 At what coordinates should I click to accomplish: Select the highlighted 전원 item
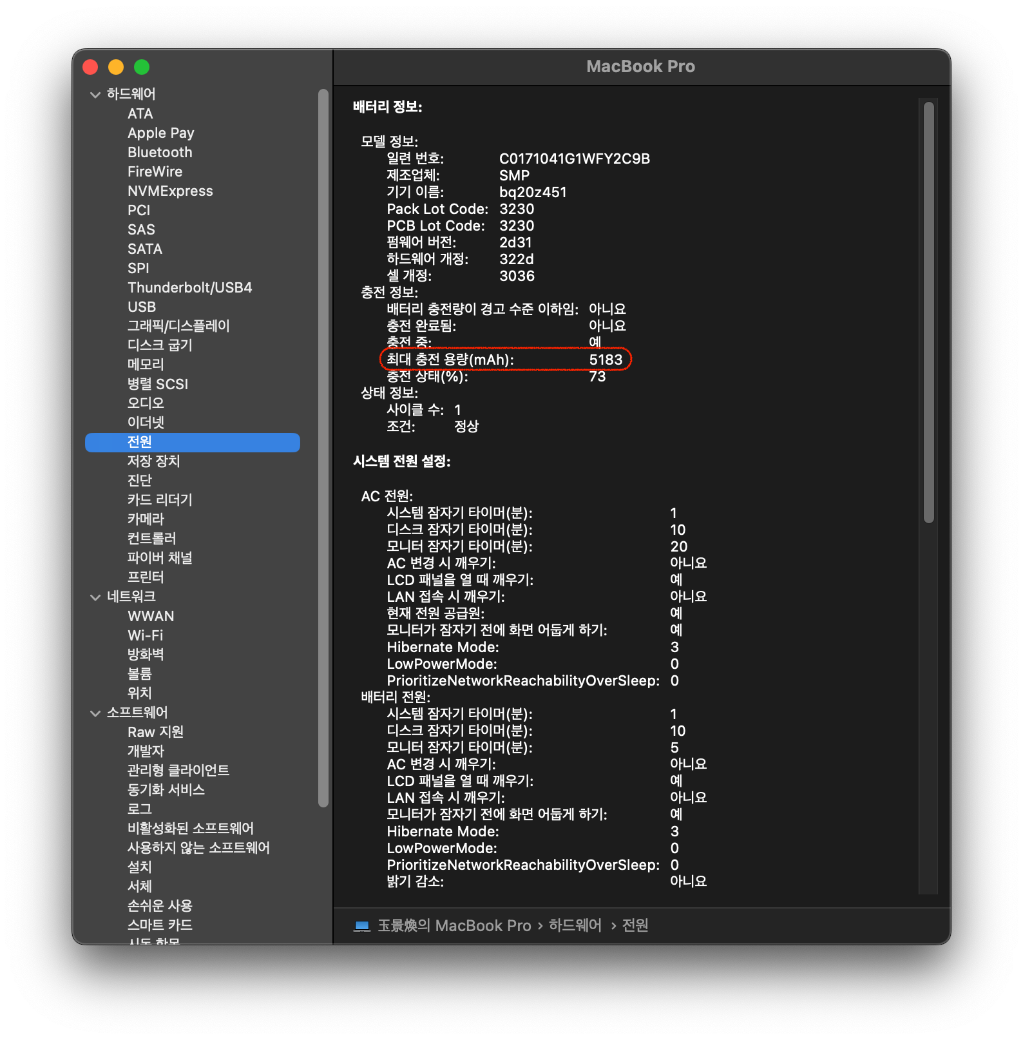click(193, 442)
